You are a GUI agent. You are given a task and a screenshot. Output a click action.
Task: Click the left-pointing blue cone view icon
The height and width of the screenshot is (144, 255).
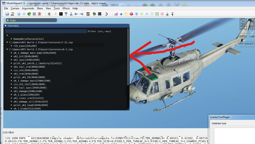(82, 14)
